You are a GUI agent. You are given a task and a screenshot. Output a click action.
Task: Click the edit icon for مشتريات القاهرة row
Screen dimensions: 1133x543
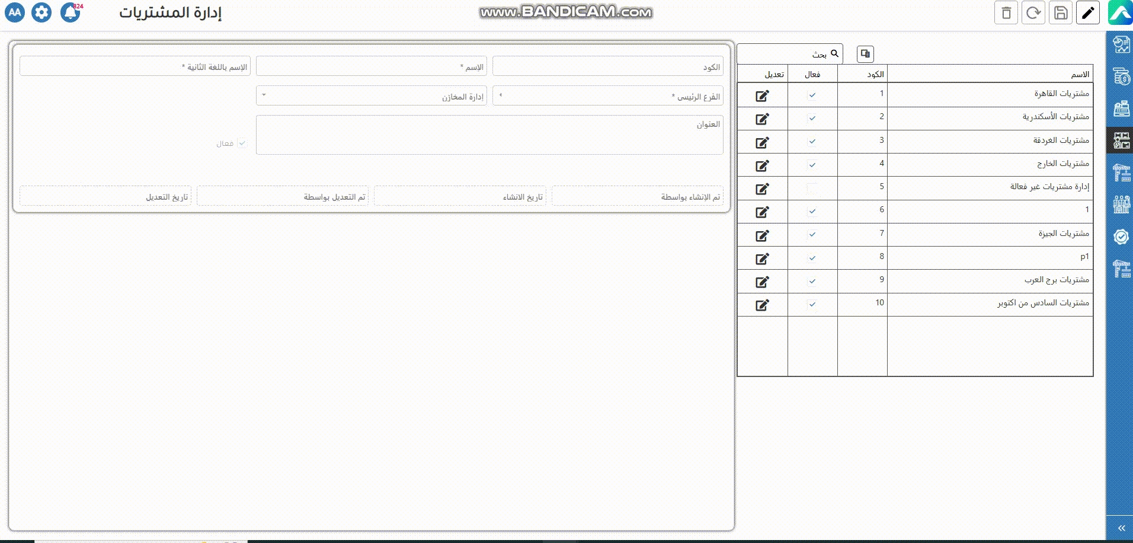coord(762,95)
